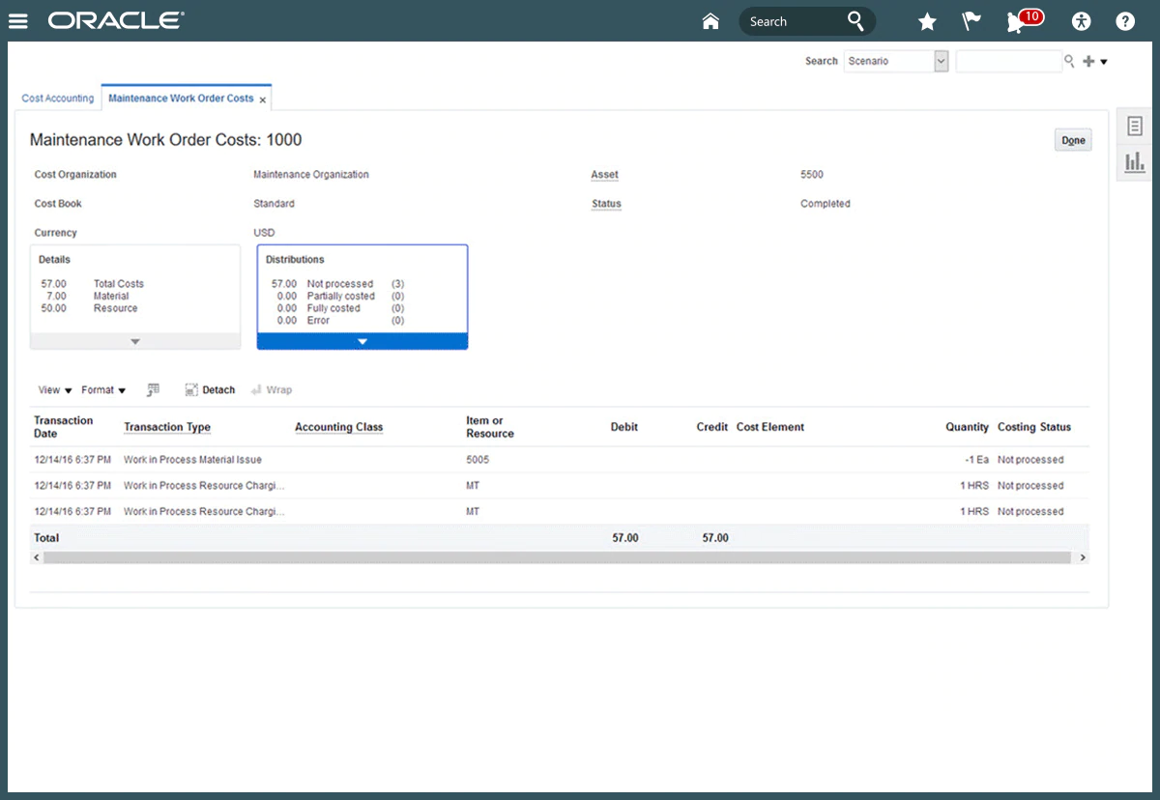Close the Maintenance Work Order Costs tab

[263, 100]
